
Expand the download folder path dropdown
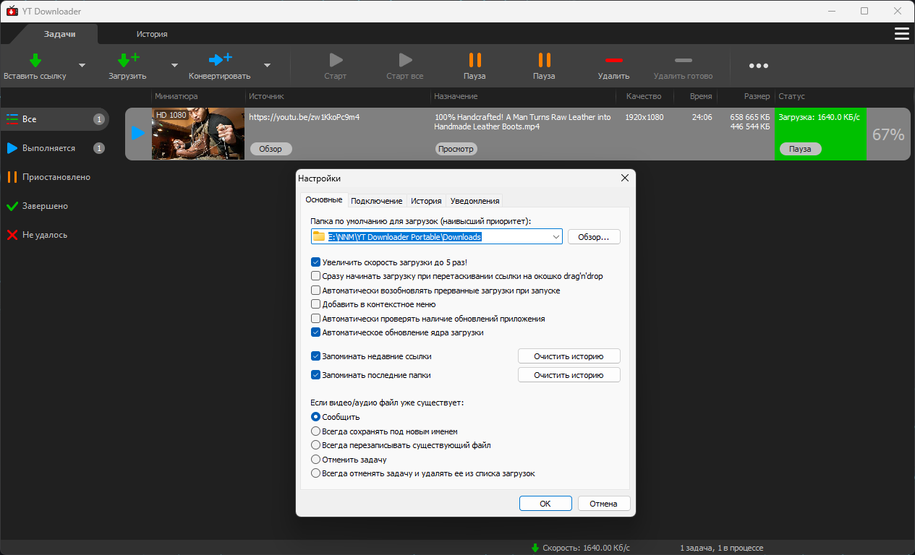tap(556, 237)
